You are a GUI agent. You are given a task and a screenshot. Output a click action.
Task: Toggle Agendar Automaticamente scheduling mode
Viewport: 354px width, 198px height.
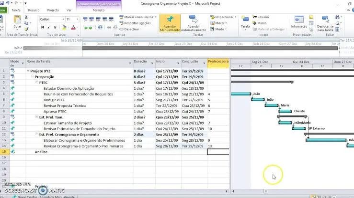[194, 23]
